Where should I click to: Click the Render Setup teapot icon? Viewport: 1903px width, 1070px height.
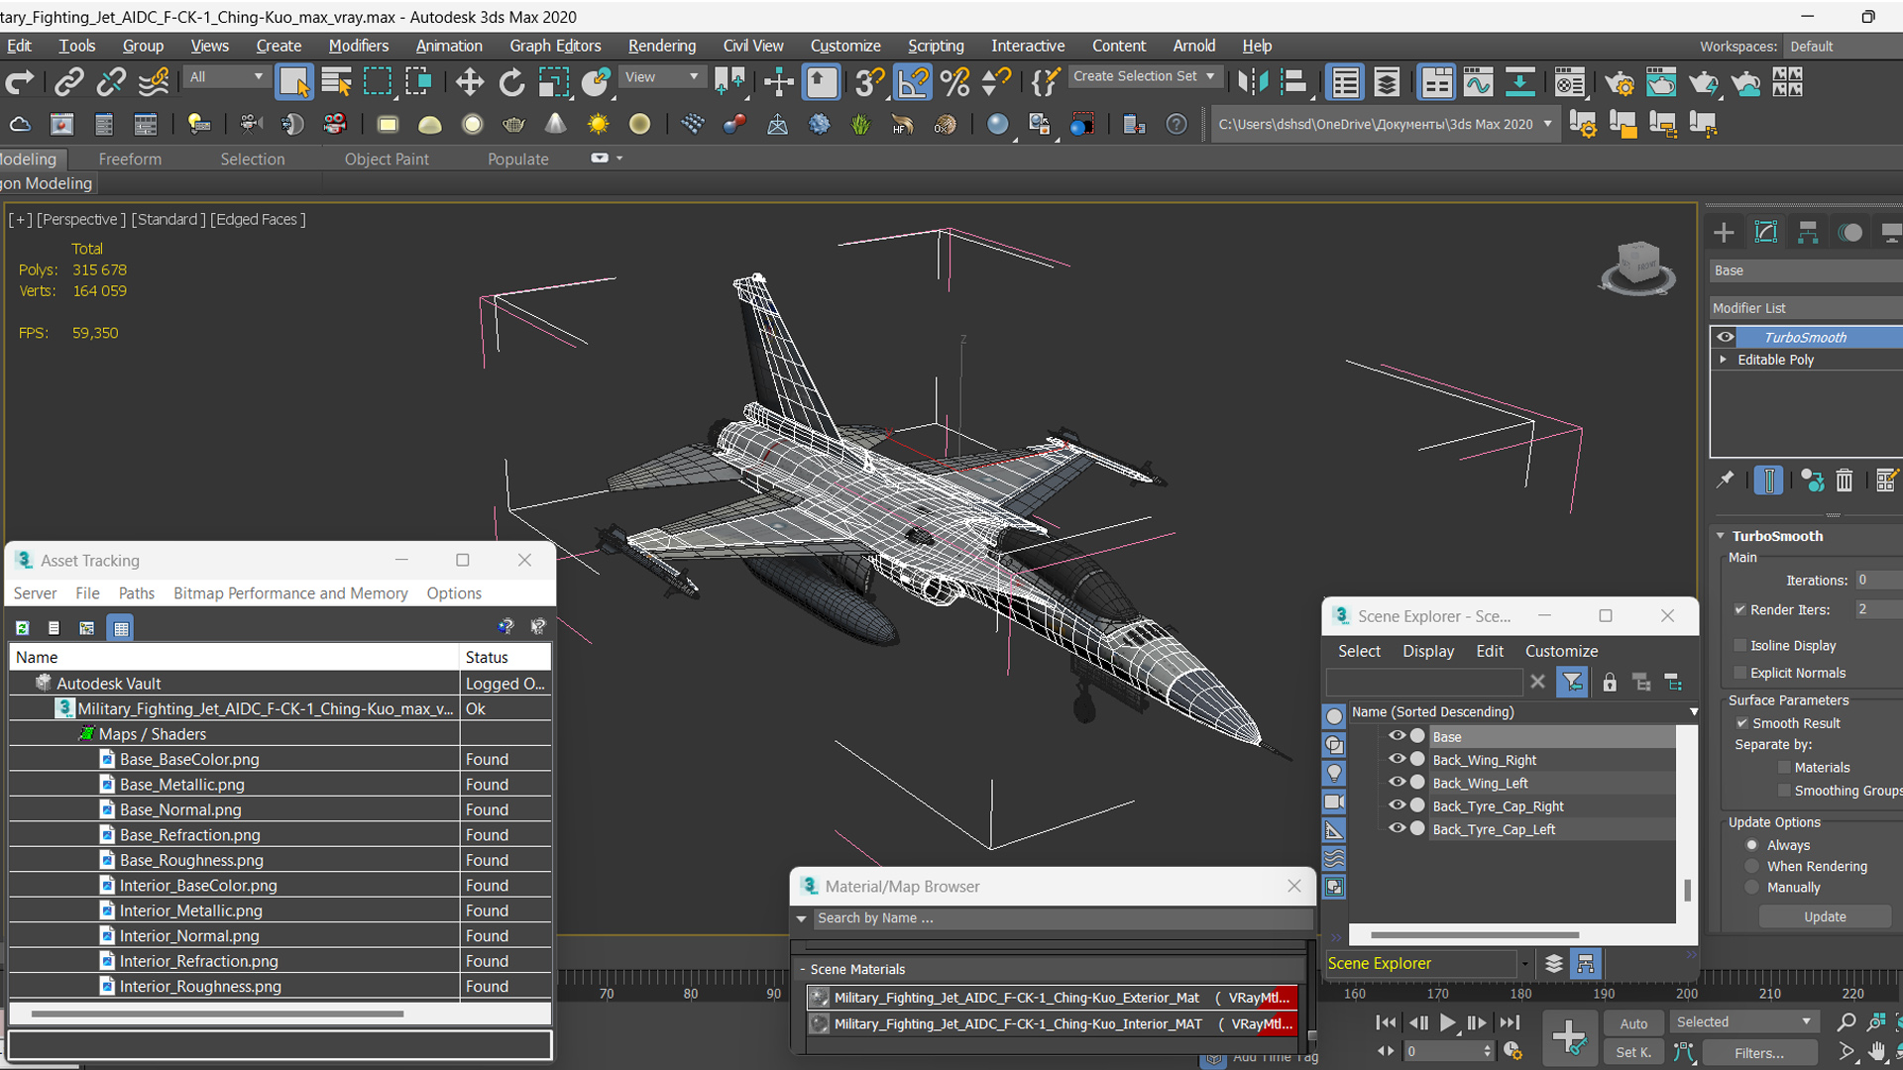(x=1619, y=82)
